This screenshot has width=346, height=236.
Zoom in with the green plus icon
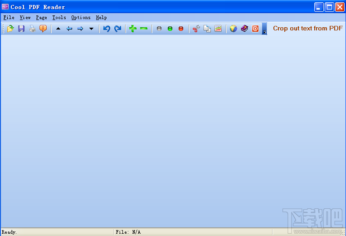click(133, 29)
